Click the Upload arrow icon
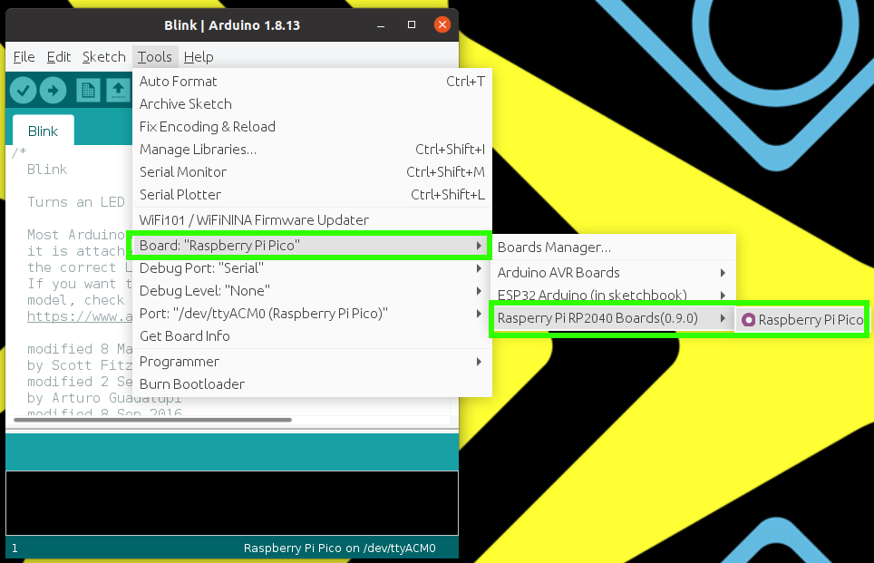 (54, 90)
